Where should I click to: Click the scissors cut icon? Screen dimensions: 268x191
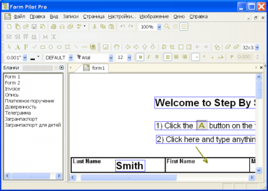point(95,27)
